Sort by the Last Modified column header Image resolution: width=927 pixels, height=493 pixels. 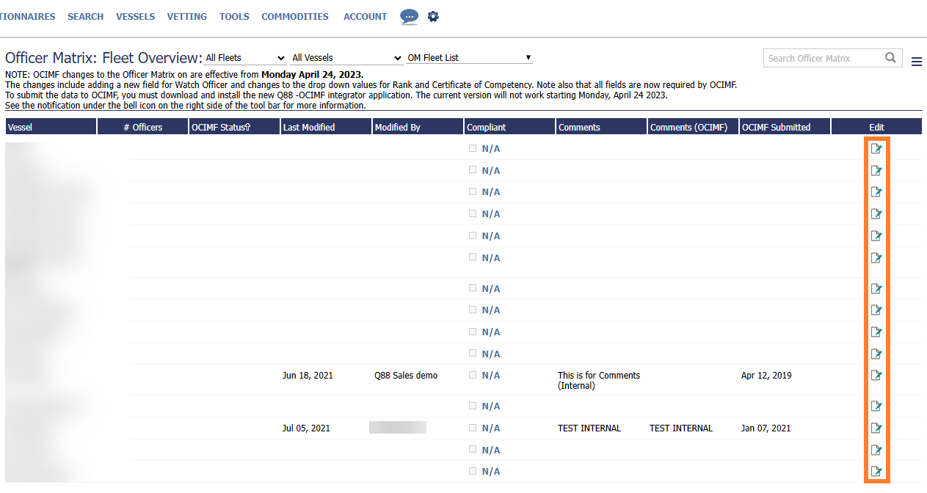[x=309, y=128]
